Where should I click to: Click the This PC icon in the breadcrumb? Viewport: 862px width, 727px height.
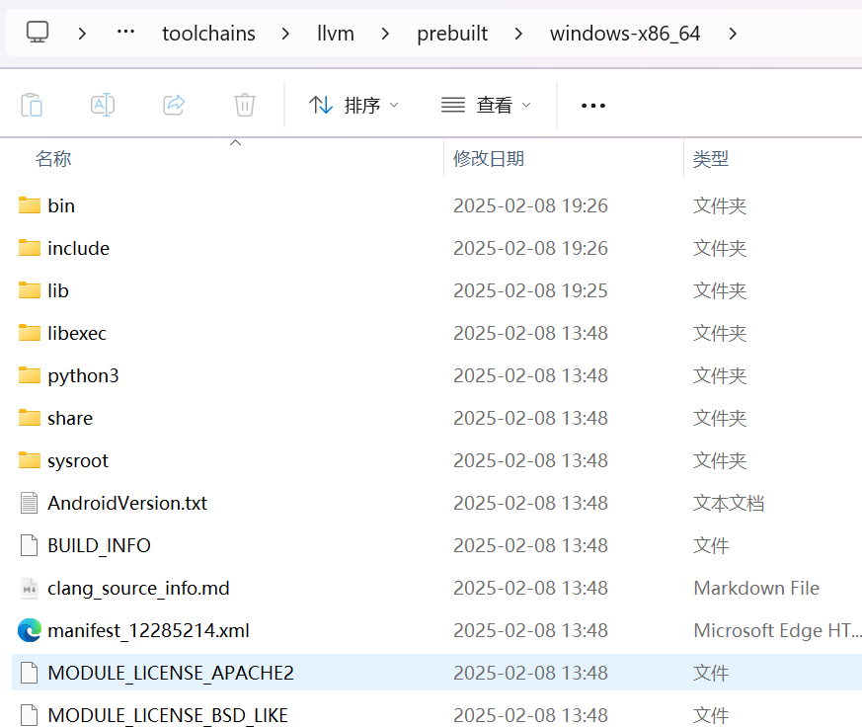coord(38,33)
